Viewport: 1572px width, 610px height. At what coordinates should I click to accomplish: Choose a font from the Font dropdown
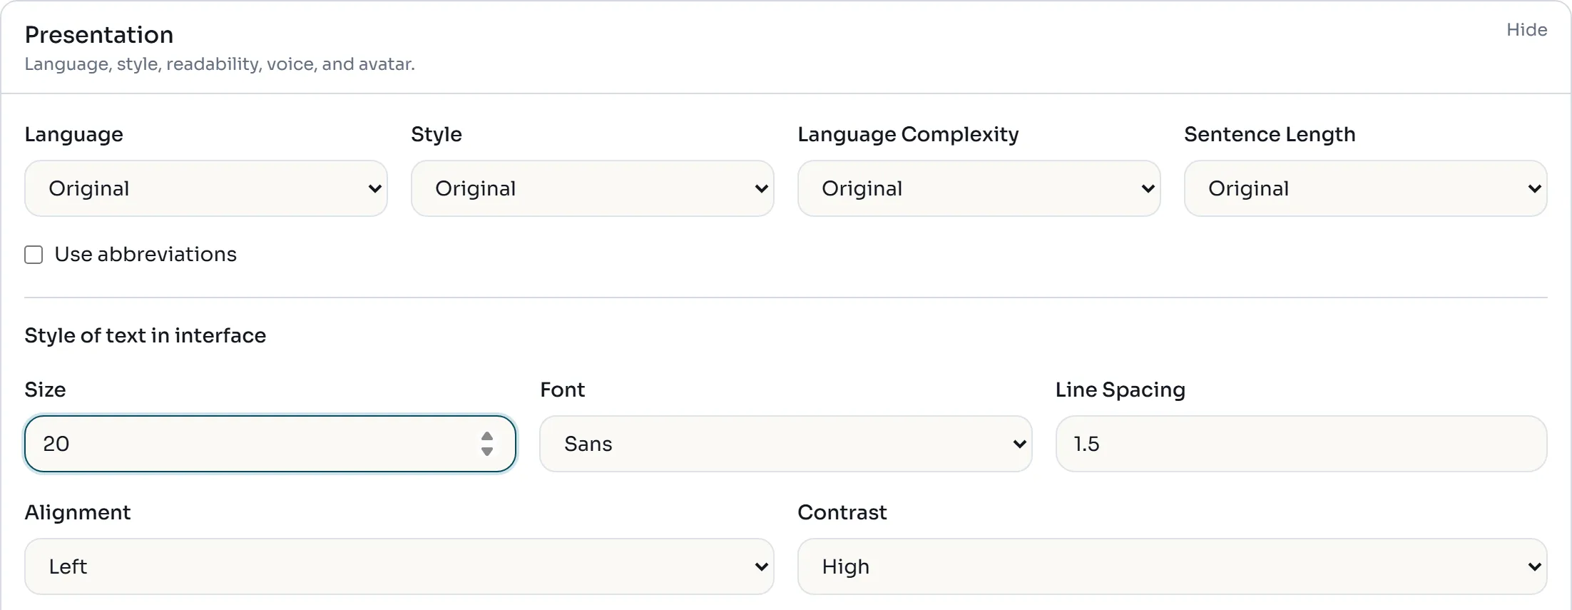[786, 444]
